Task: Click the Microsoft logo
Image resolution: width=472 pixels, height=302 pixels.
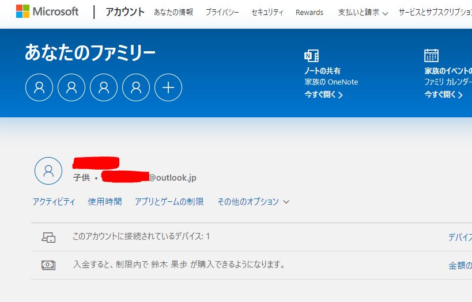Action: coord(47,12)
